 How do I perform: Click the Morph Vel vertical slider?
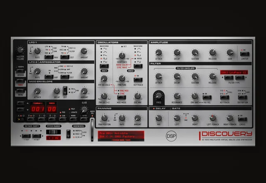pos(92,130)
